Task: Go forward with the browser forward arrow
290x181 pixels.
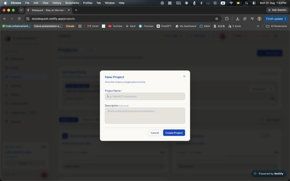Action: coord(12,19)
